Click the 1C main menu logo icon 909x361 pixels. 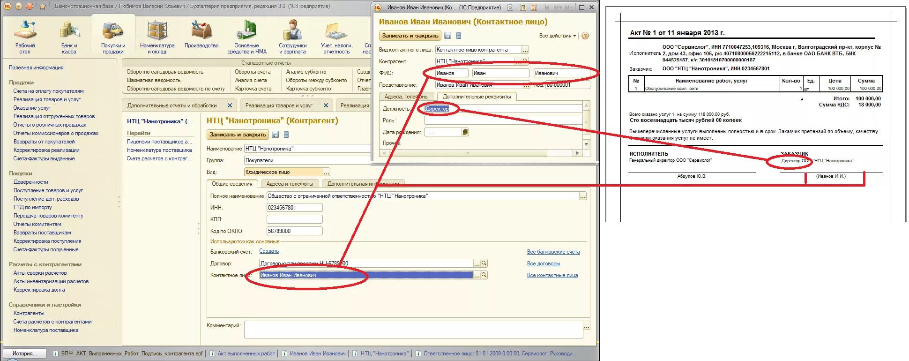pos(7,6)
